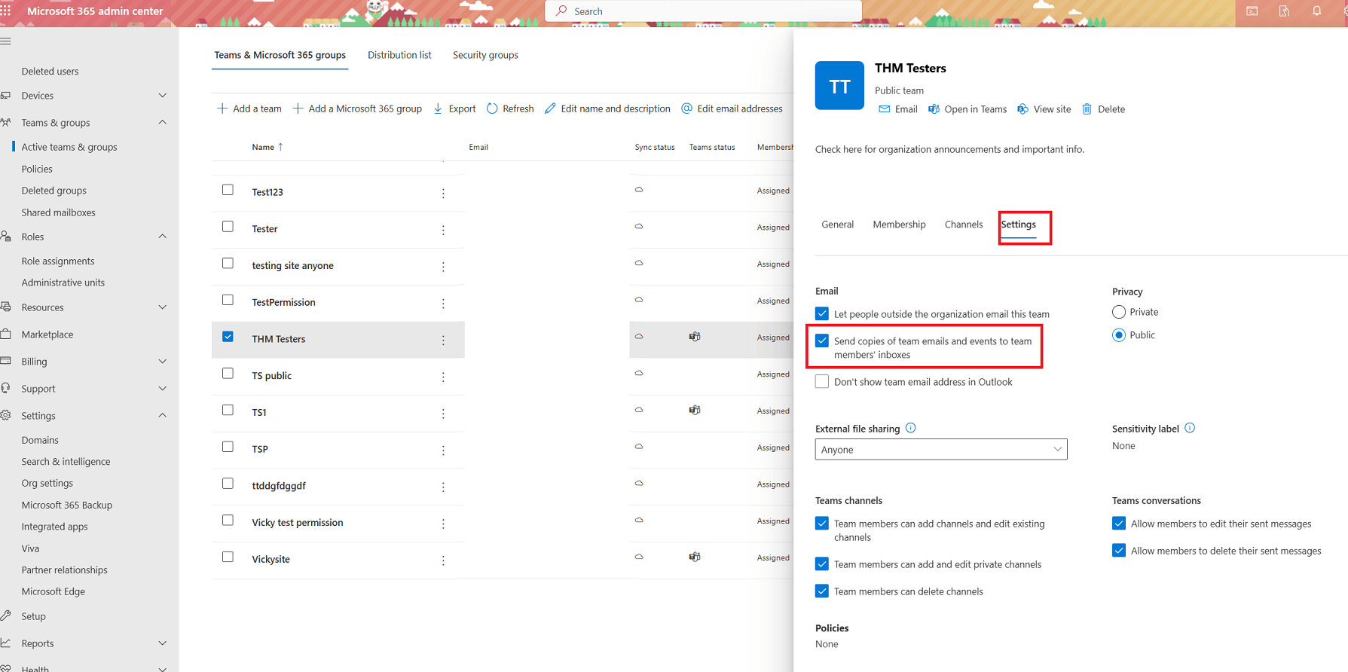Switch to the Security groups tab
1348x672 pixels.
tap(485, 55)
